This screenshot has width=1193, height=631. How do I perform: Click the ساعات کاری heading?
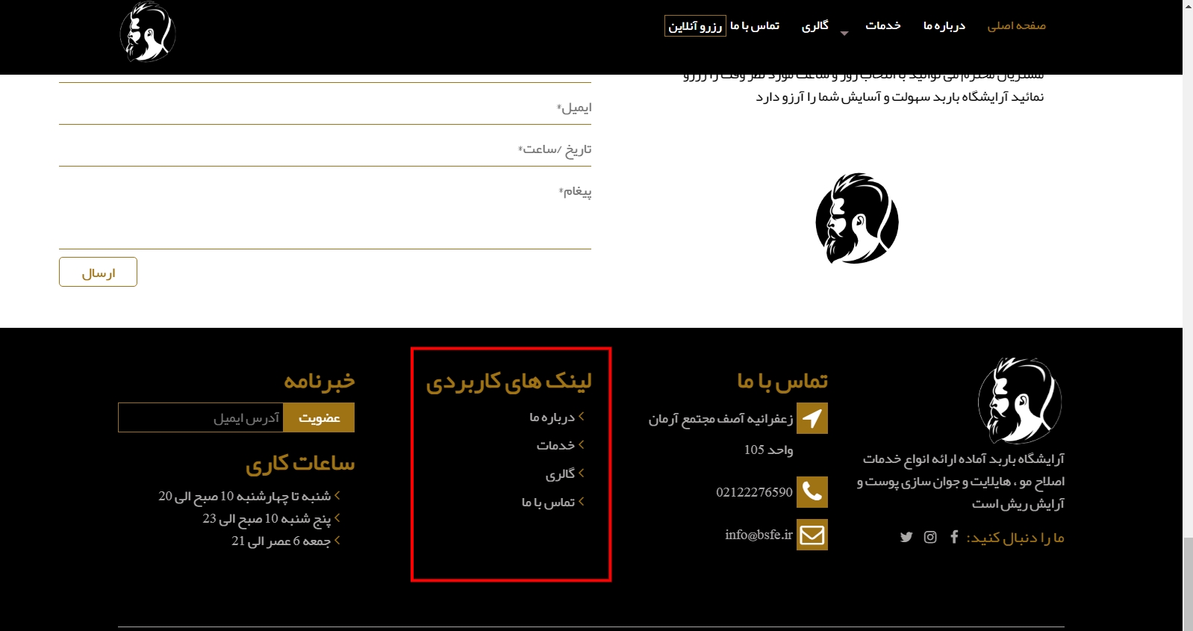tap(300, 464)
